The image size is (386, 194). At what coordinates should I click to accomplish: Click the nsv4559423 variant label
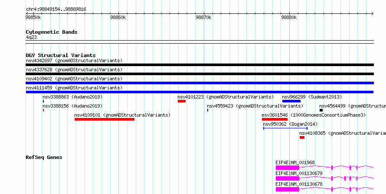[255, 106]
